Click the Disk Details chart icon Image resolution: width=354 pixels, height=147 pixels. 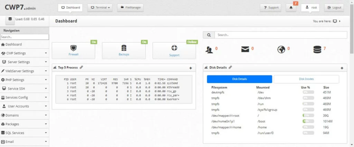(206, 67)
